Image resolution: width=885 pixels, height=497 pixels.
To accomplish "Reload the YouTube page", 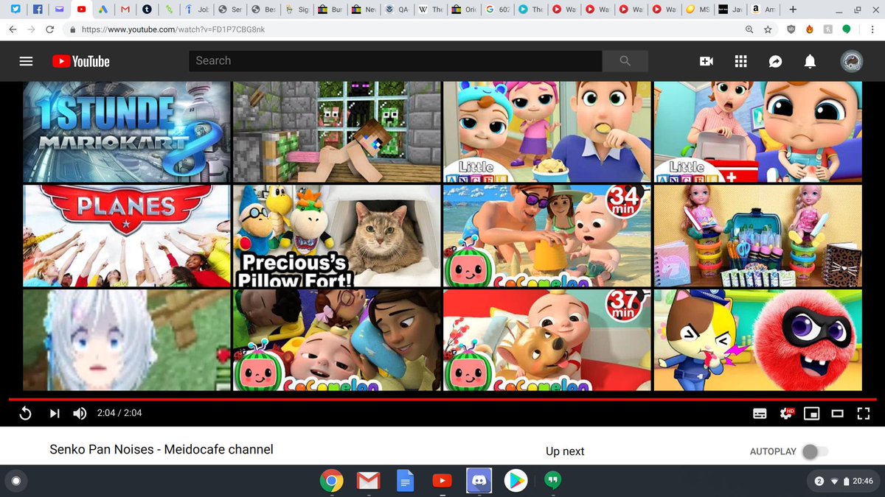I will [x=50, y=29].
